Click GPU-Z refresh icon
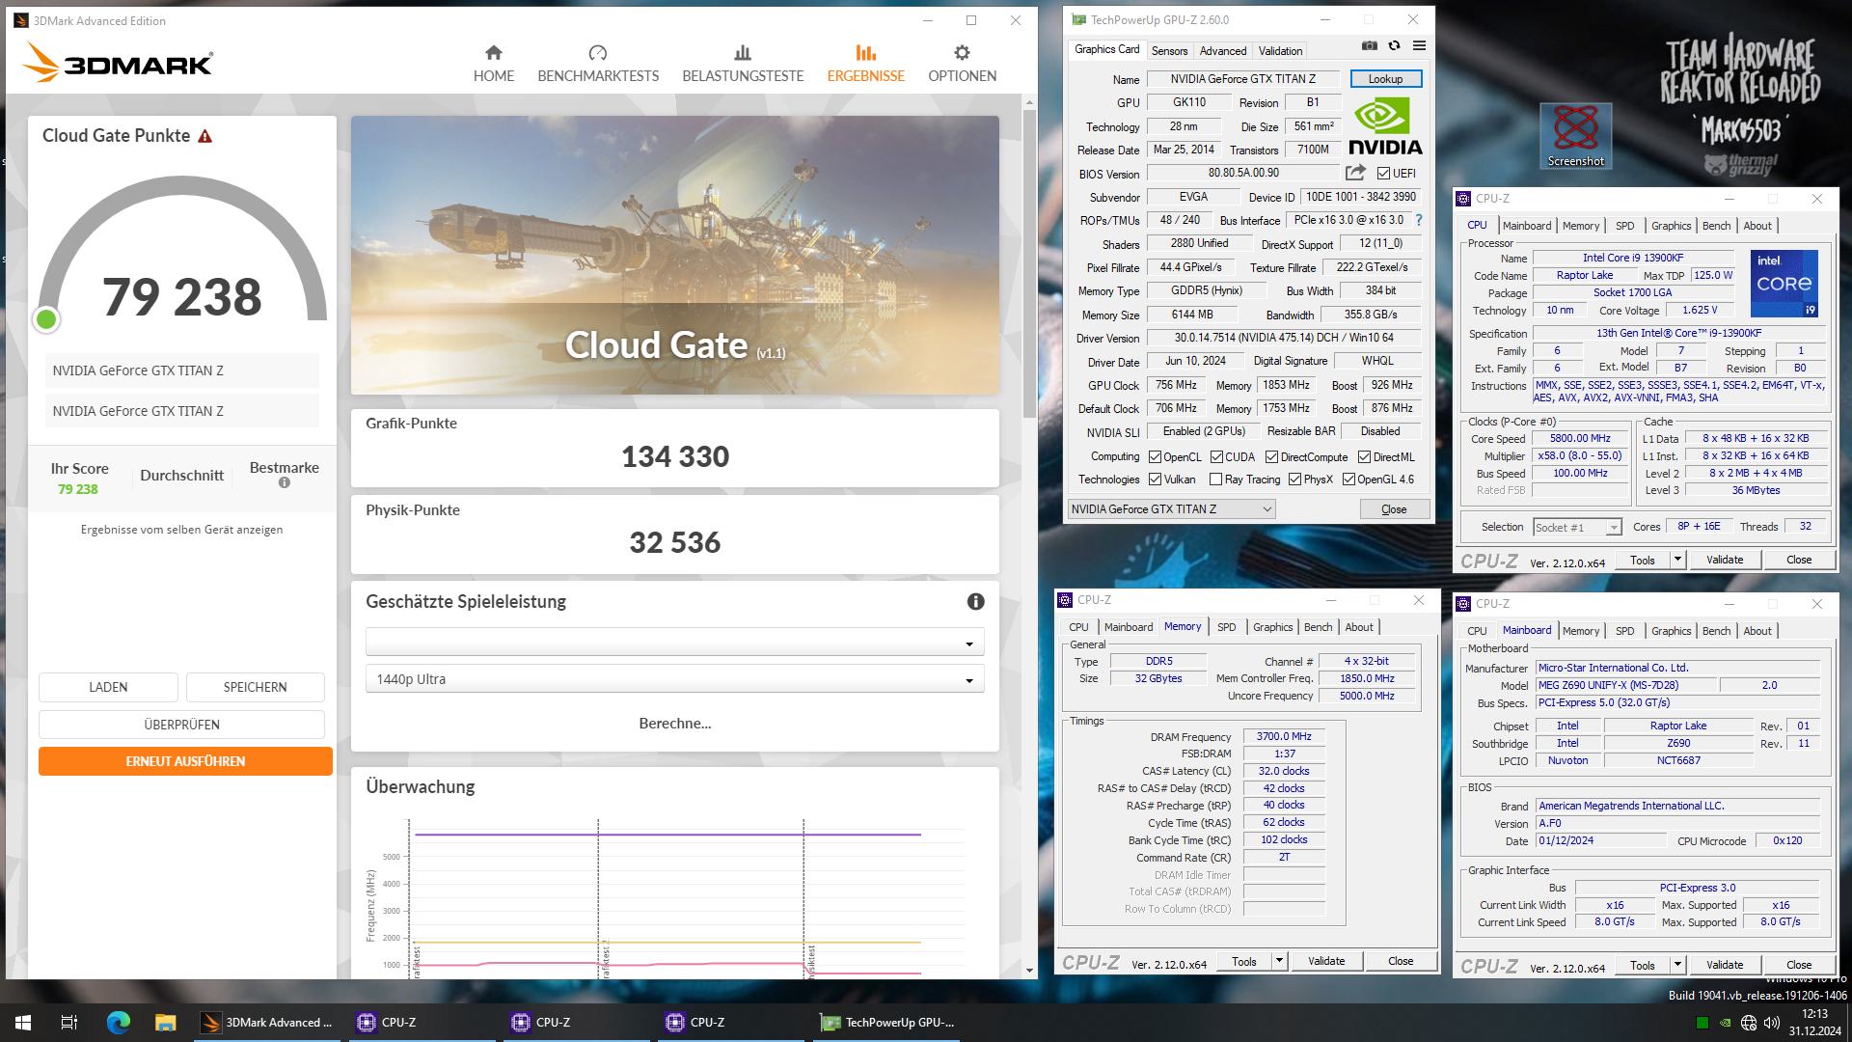Image resolution: width=1852 pixels, height=1042 pixels. point(1394,45)
